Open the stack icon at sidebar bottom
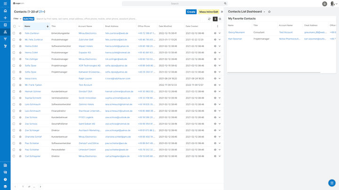Image resolution: width=339 pixels, height=190 pixels. click(x=5, y=187)
